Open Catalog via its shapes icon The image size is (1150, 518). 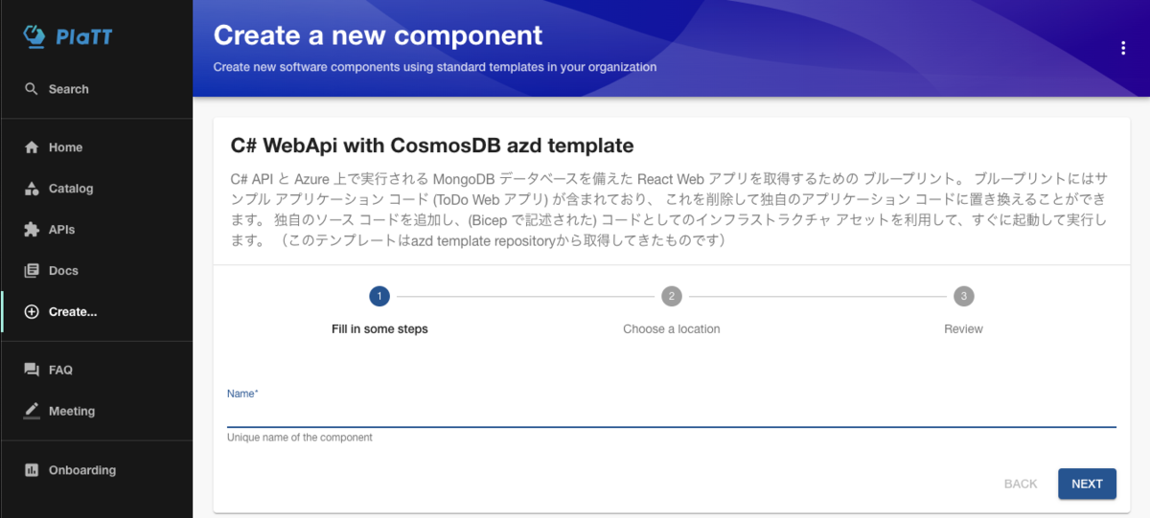32,189
